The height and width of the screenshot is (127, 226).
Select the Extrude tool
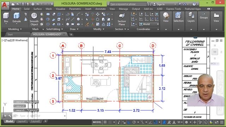click(x=17, y=18)
